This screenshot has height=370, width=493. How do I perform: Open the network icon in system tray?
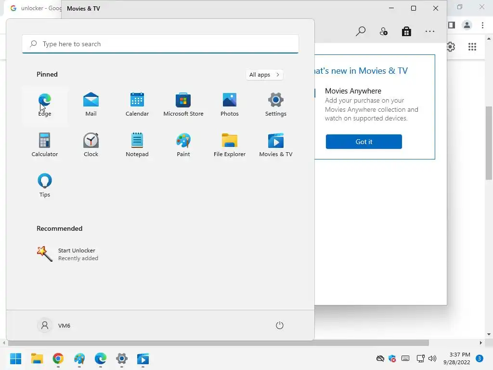click(420, 358)
